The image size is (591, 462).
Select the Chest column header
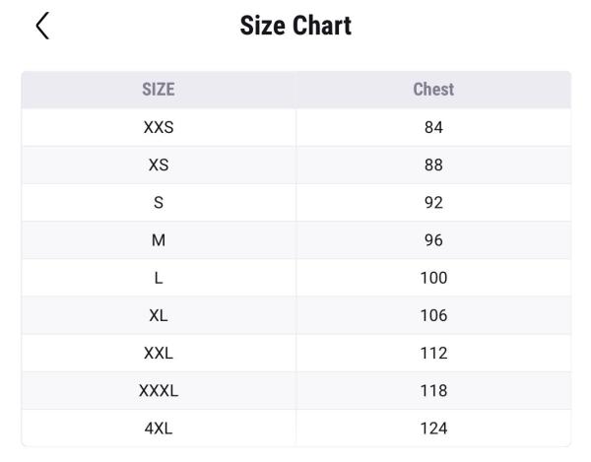(x=433, y=90)
